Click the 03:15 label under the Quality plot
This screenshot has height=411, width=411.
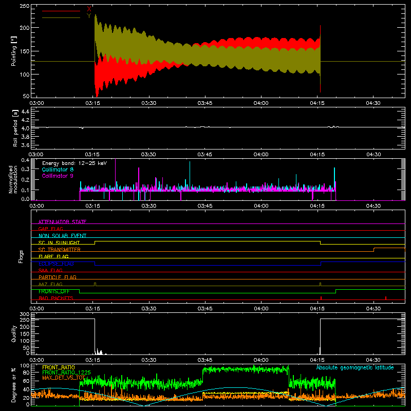point(92,360)
